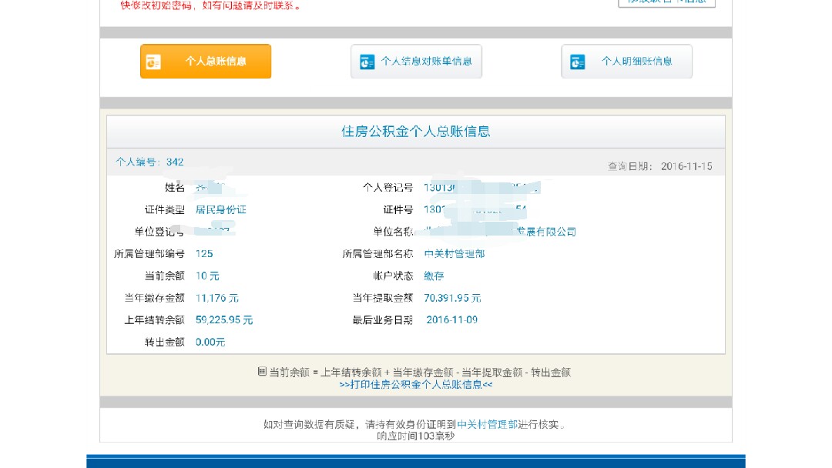Image resolution: width=832 pixels, height=468 pixels.
Task: Switch to the 个人明细账信息 tab label
Action: [x=636, y=62]
